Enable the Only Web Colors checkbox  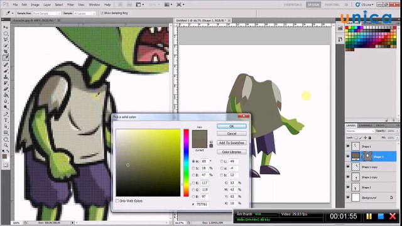(x=117, y=201)
